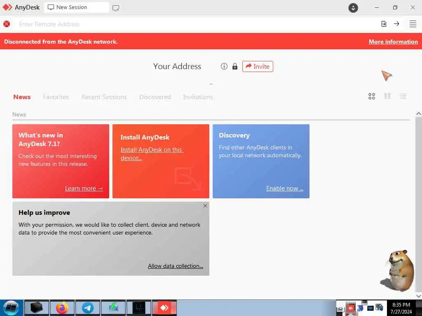
Task: Click Allow data collection link
Action: pyautogui.click(x=176, y=266)
